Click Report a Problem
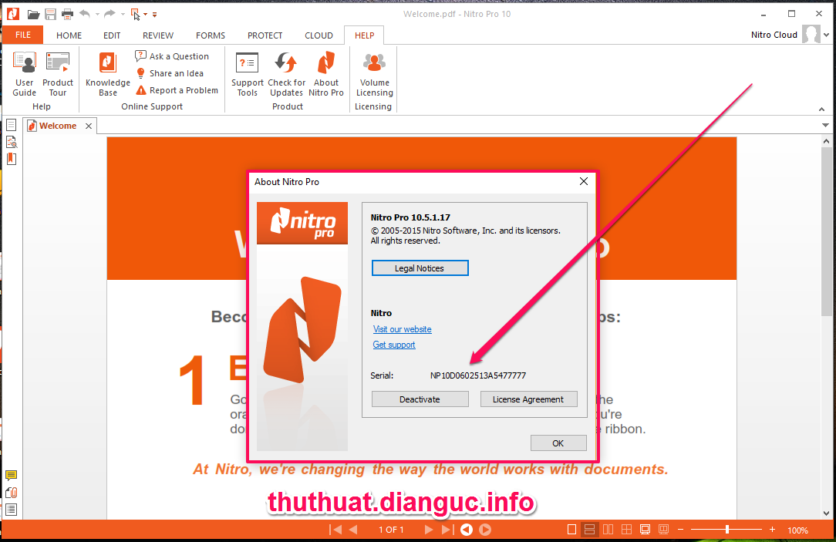 click(177, 90)
